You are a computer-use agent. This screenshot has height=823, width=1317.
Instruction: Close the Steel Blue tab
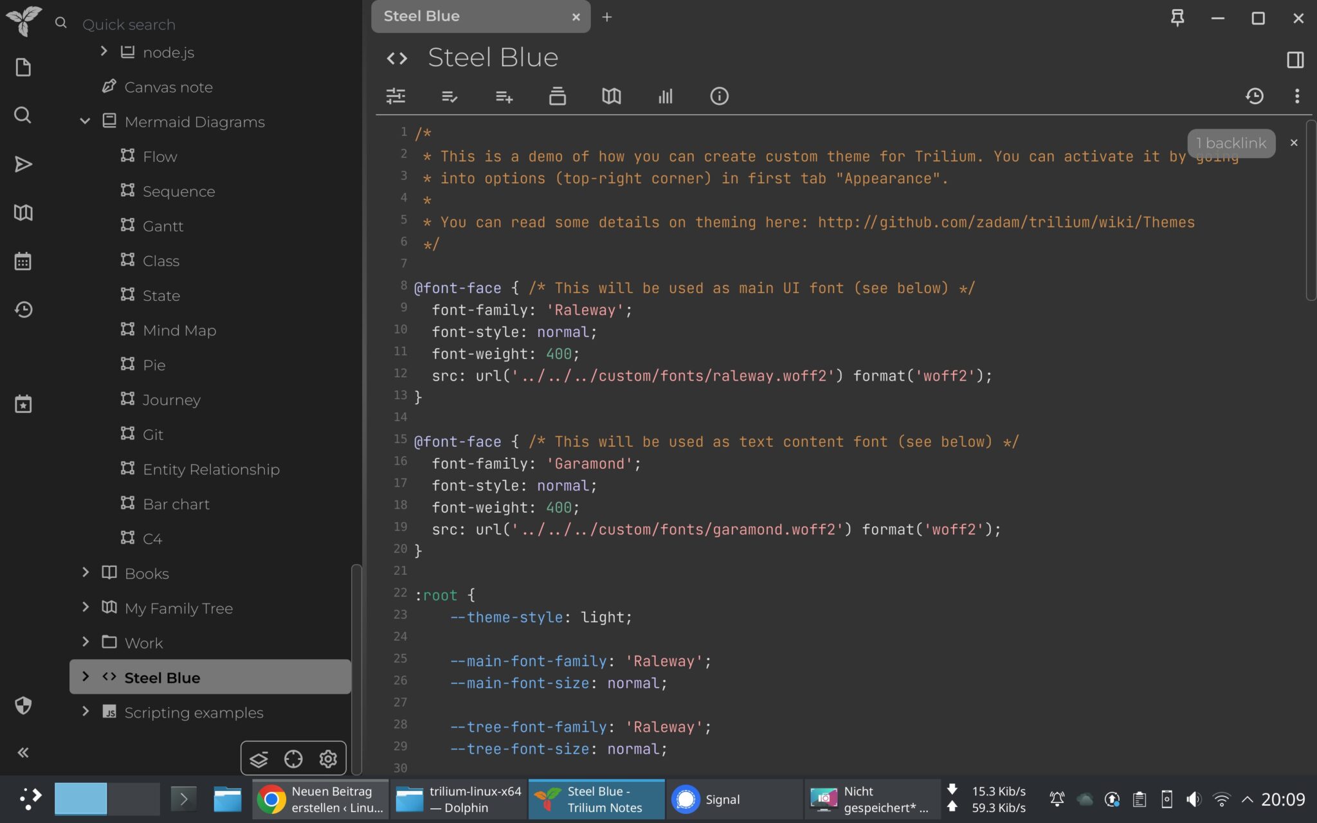[576, 17]
